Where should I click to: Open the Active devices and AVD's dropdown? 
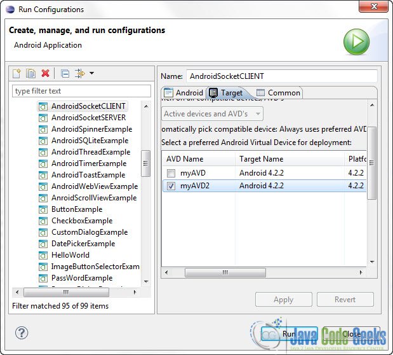(x=212, y=114)
